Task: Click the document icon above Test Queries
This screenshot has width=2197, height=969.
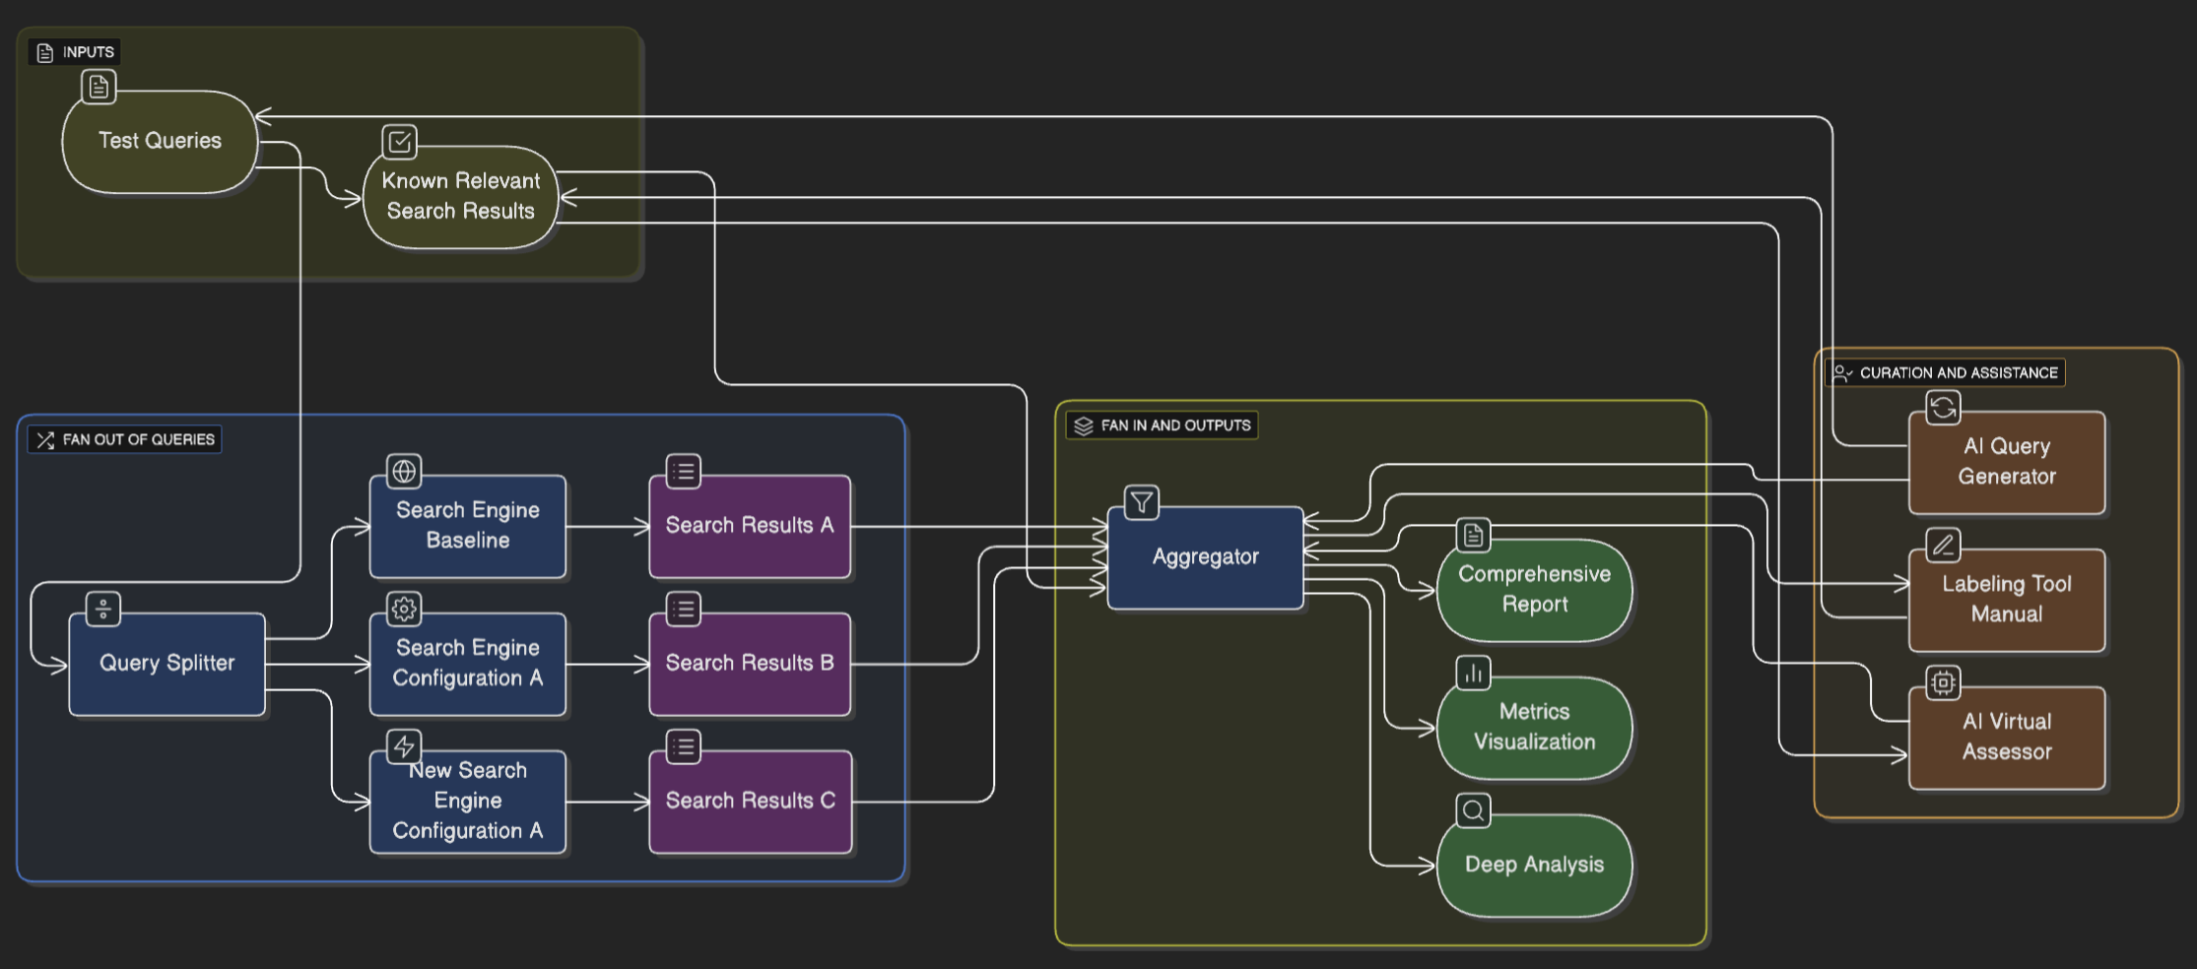Action: coord(99,87)
